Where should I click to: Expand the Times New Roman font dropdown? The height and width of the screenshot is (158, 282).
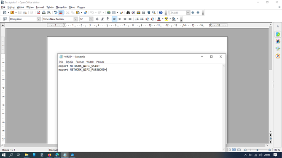75,19
